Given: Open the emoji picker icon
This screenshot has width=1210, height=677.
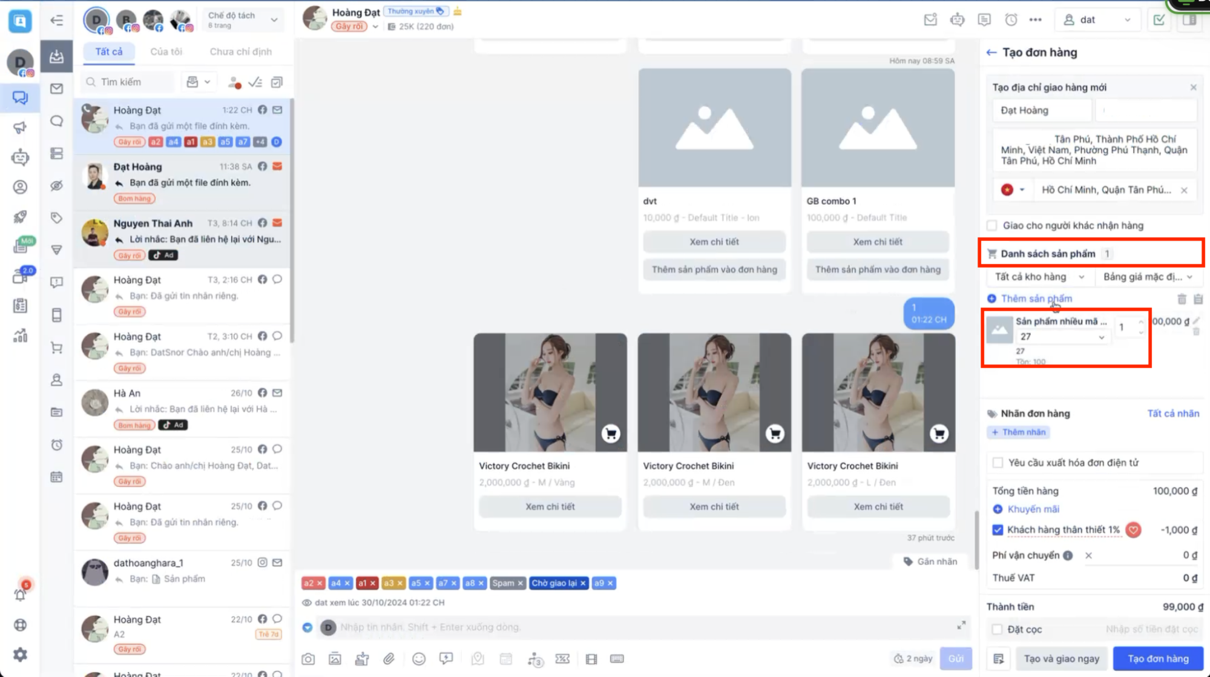Looking at the screenshot, I should coord(419,659).
